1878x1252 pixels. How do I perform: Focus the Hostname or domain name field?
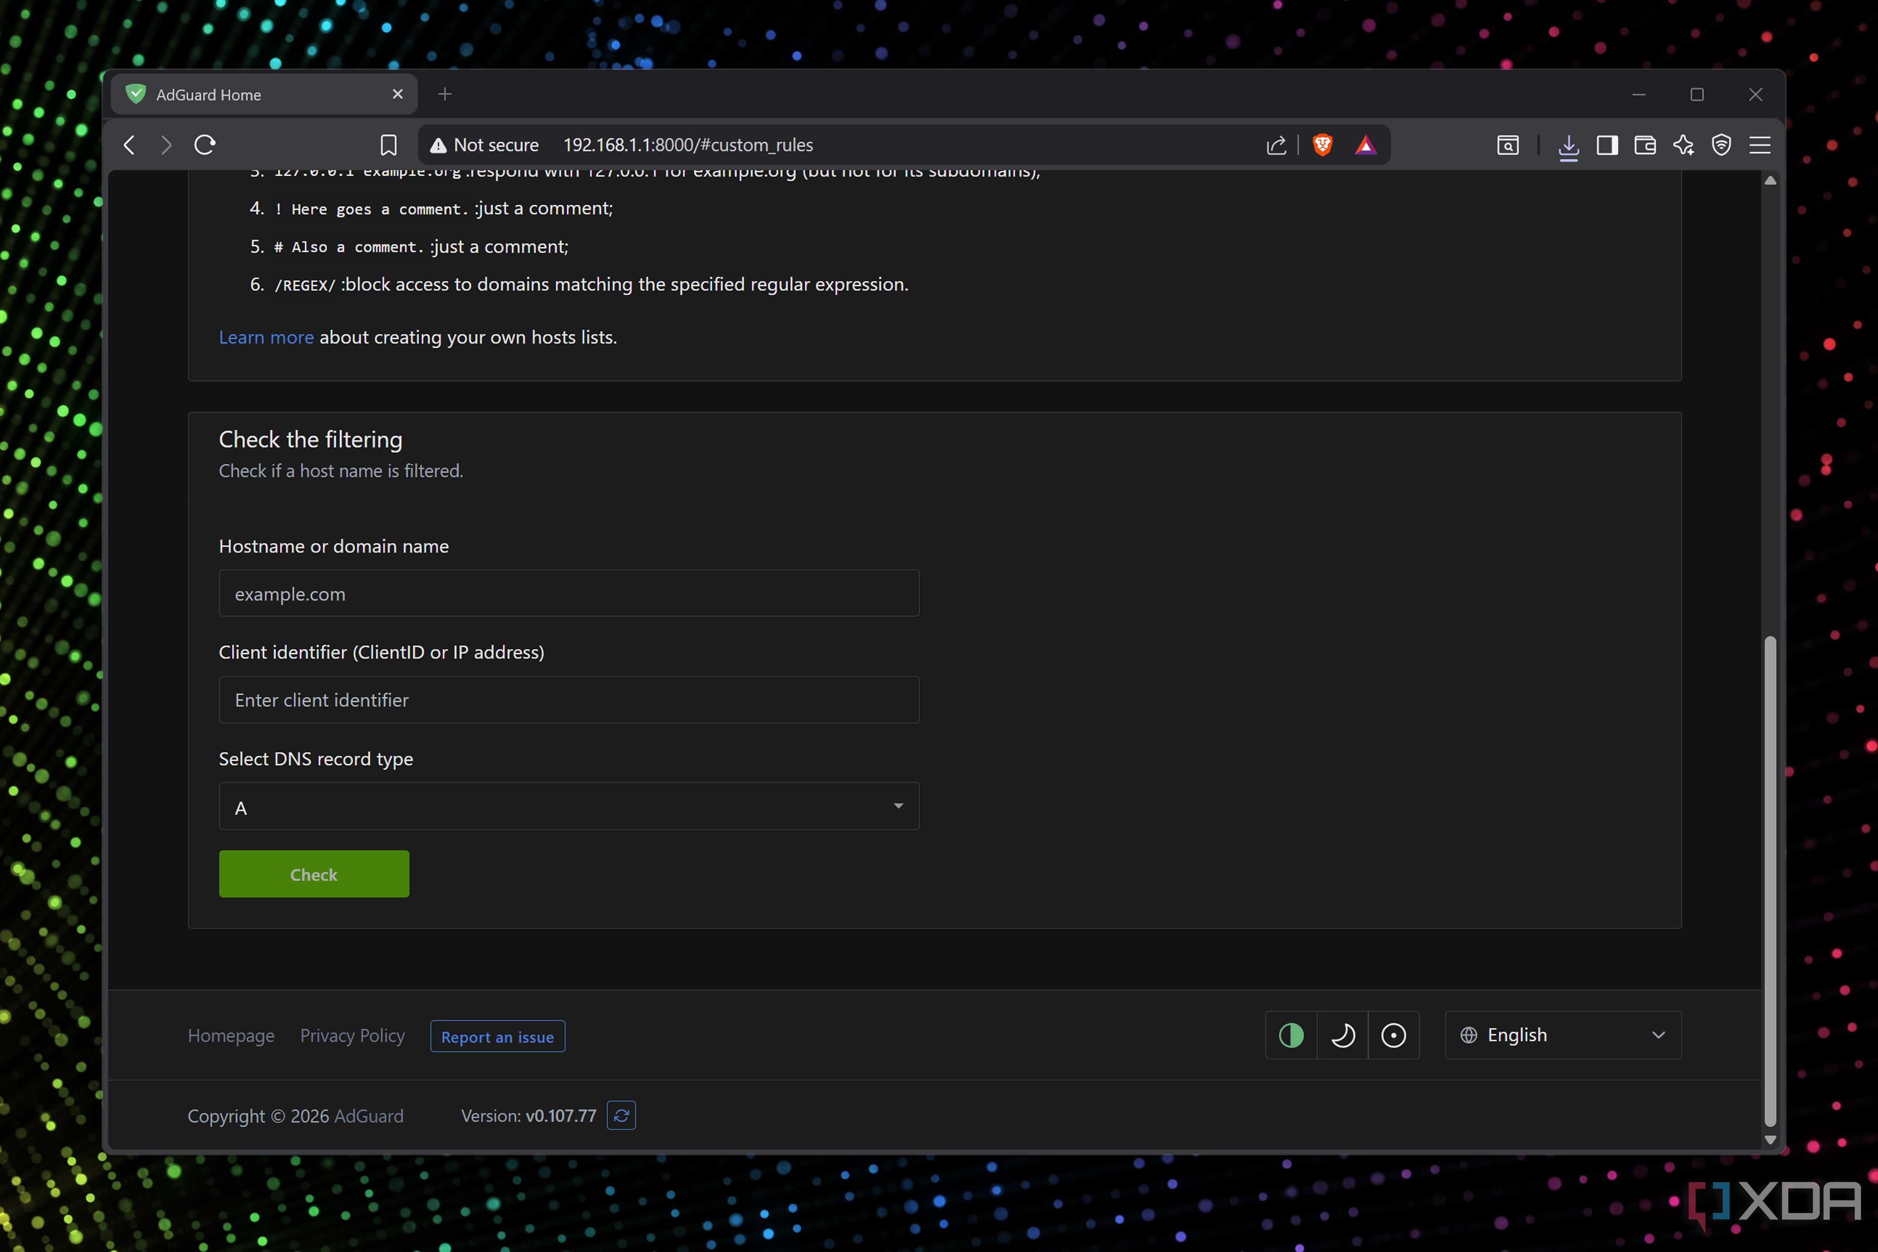point(569,593)
